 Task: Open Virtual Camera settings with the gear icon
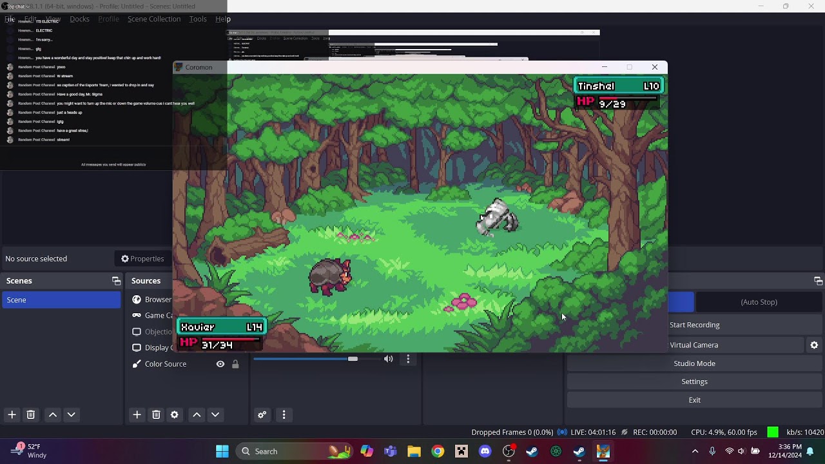814,345
